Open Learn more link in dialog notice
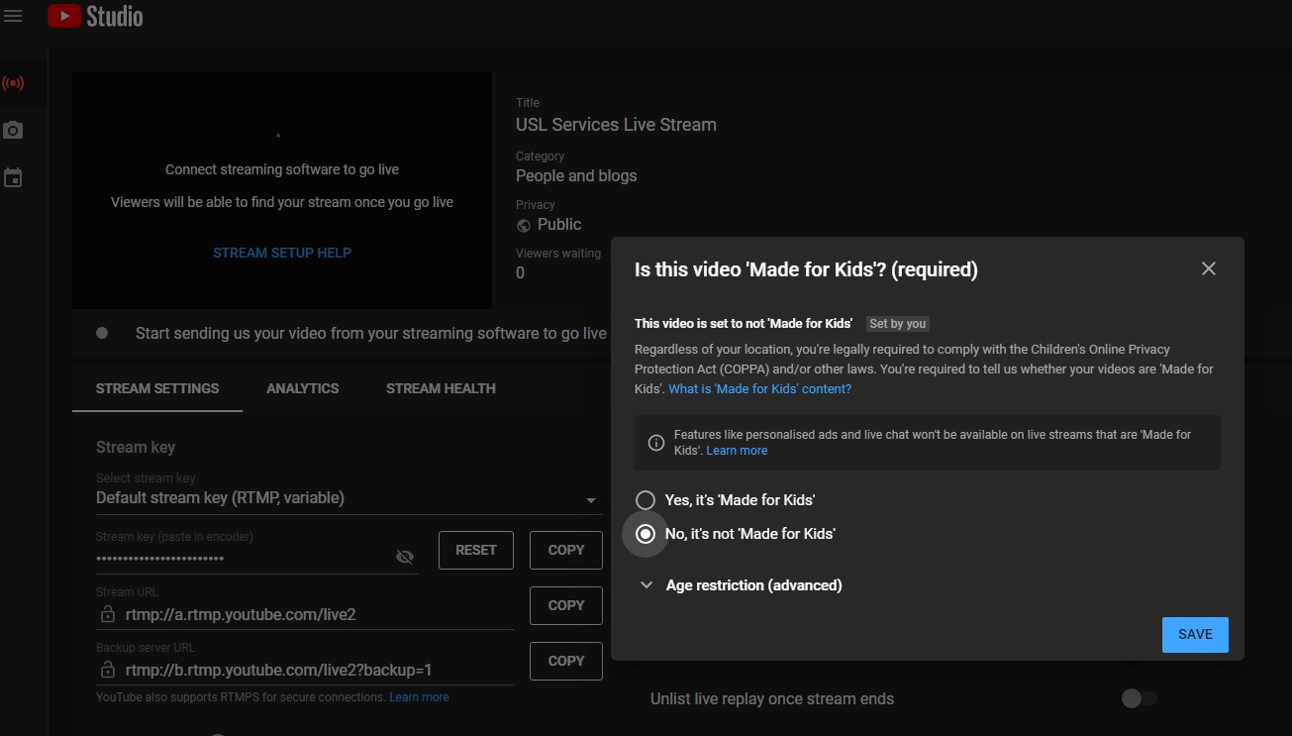This screenshot has width=1292, height=736. (x=737, y=451)
